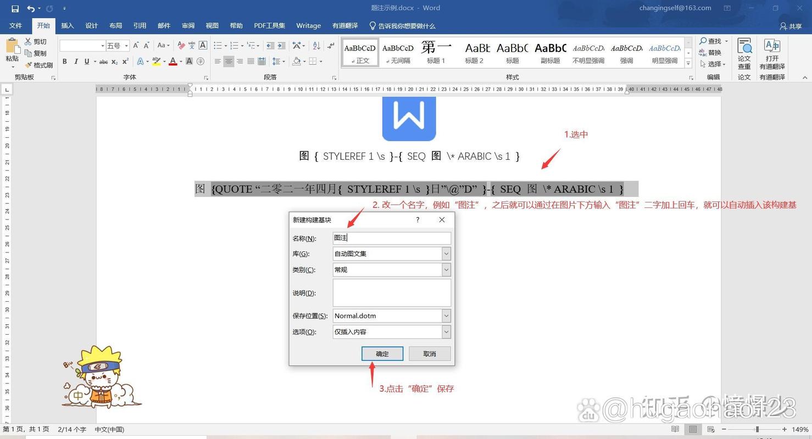Viewport: 812px width, 439px height.
Task: Switch to print layout view
Action: point(693,429)
